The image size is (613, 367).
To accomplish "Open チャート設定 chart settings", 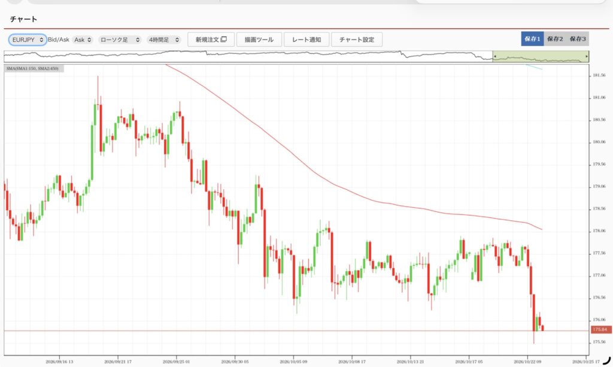I will pos(357,40).
